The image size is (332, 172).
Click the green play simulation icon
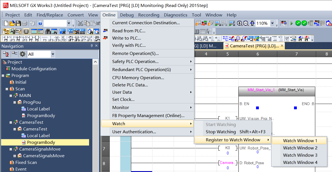pos(292,23)
